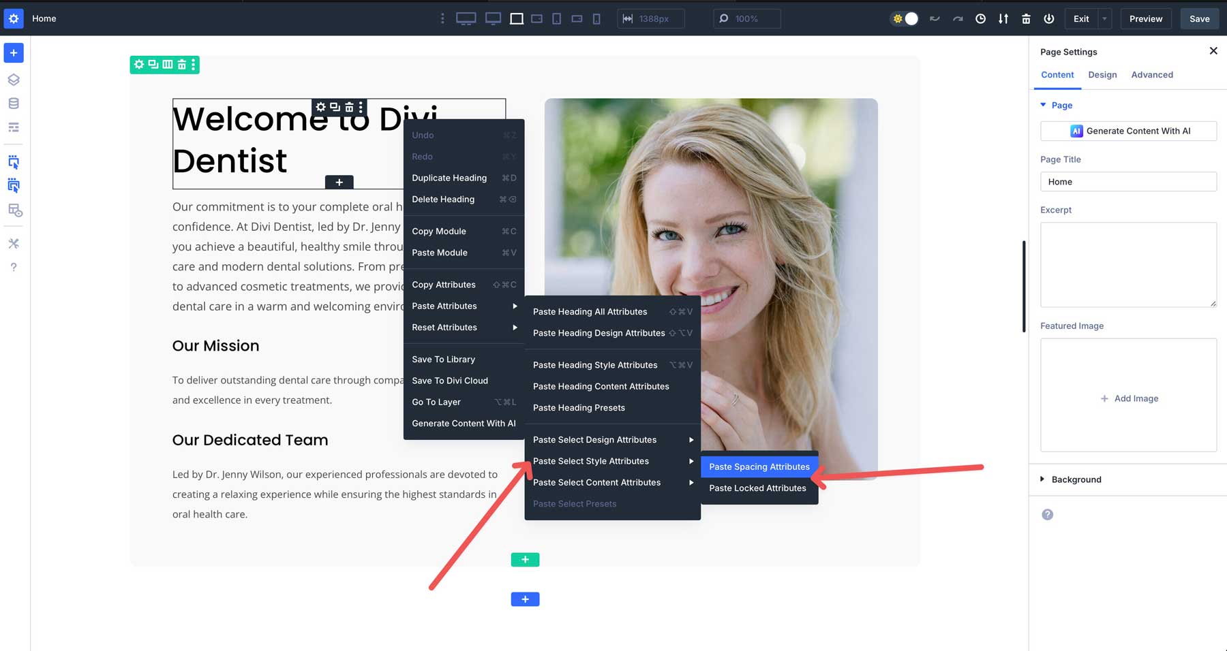Select Paste Spacing Attributes menu item
Screen dimensions: 1227x651
[x=759, y=466]
